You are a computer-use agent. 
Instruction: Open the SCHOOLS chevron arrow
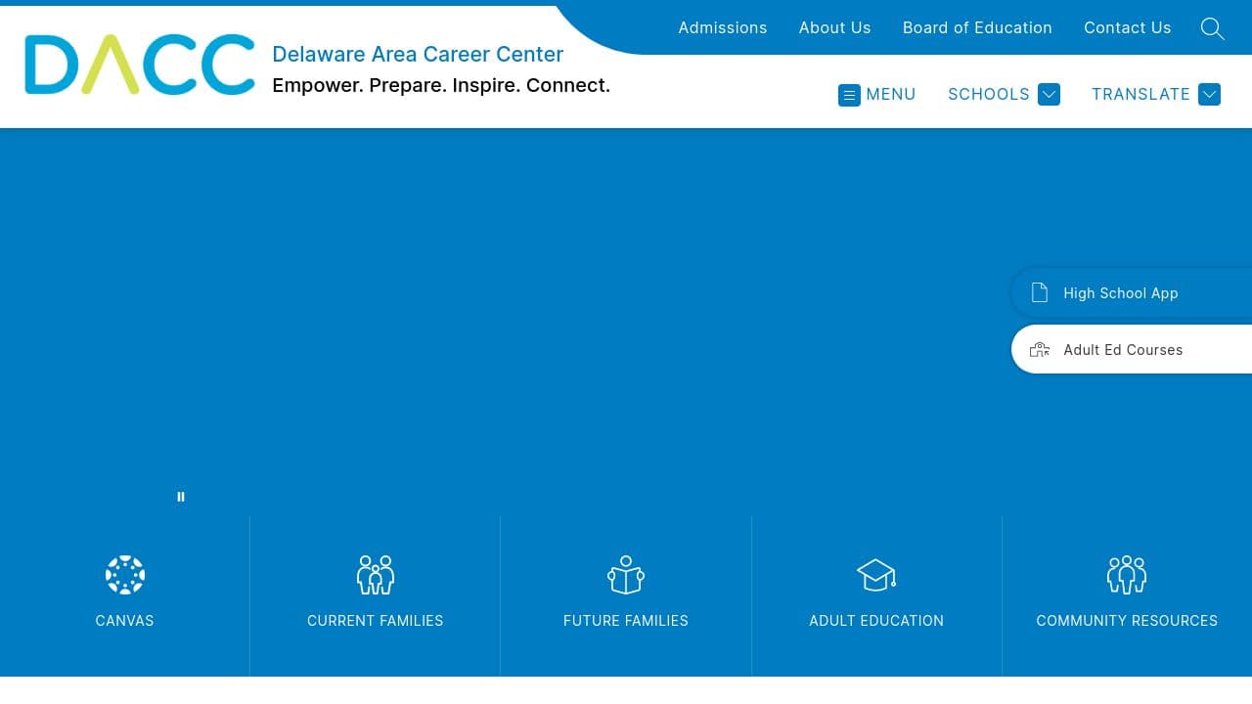point(1049,94)
